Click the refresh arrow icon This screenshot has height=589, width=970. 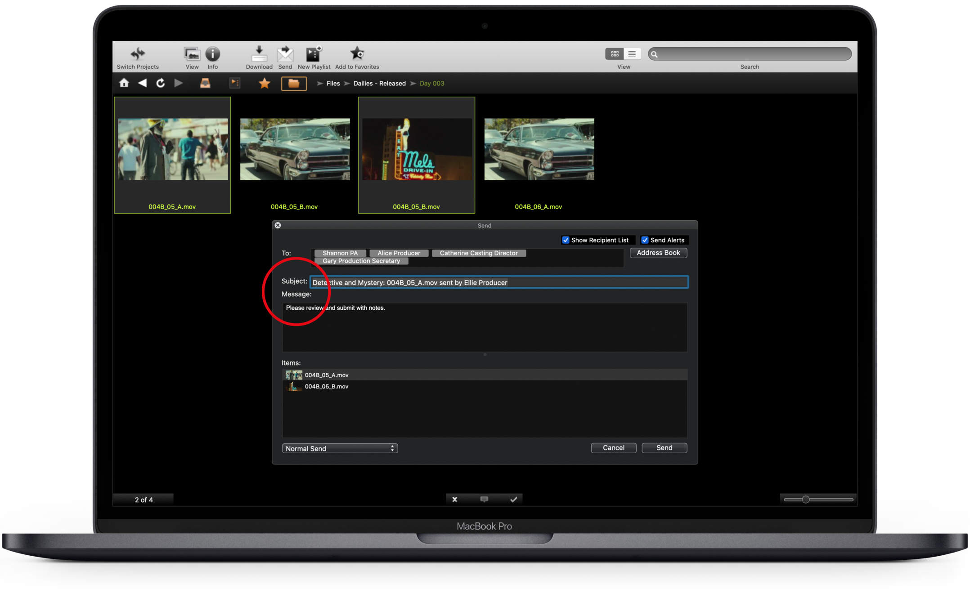[x=160, y=83]
